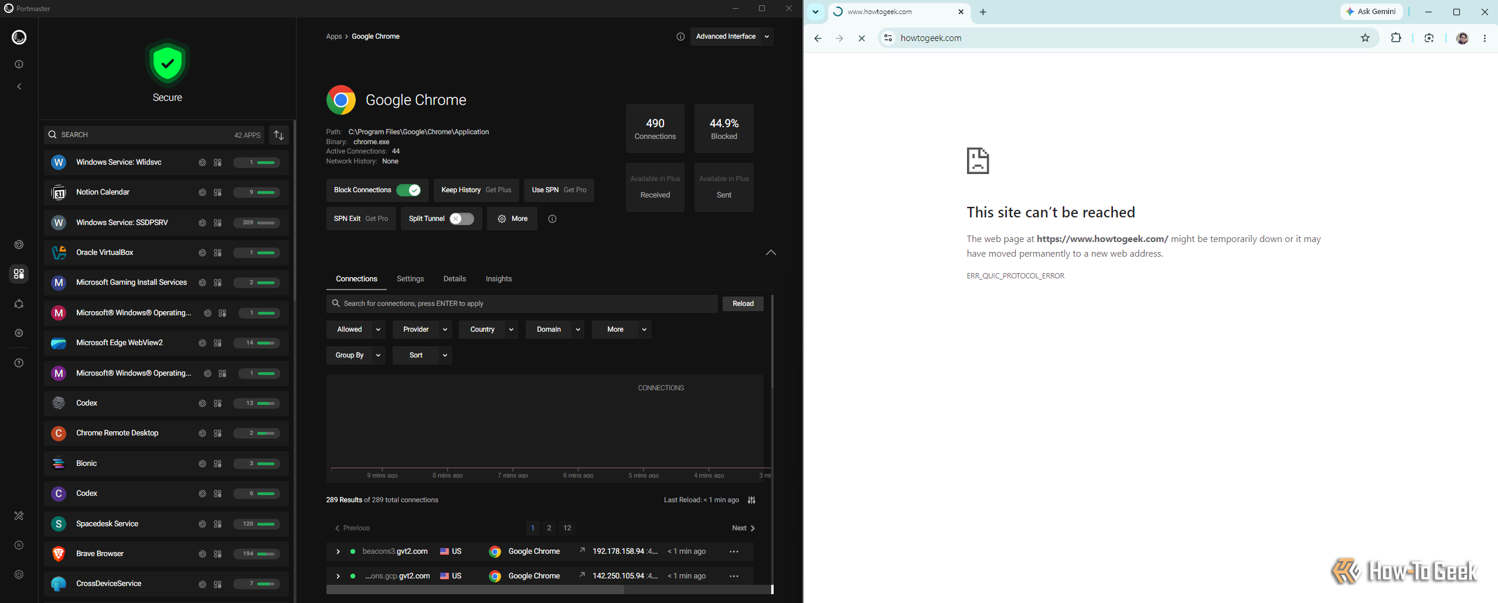Go to the Next page of connections

(x=744, y=528)
